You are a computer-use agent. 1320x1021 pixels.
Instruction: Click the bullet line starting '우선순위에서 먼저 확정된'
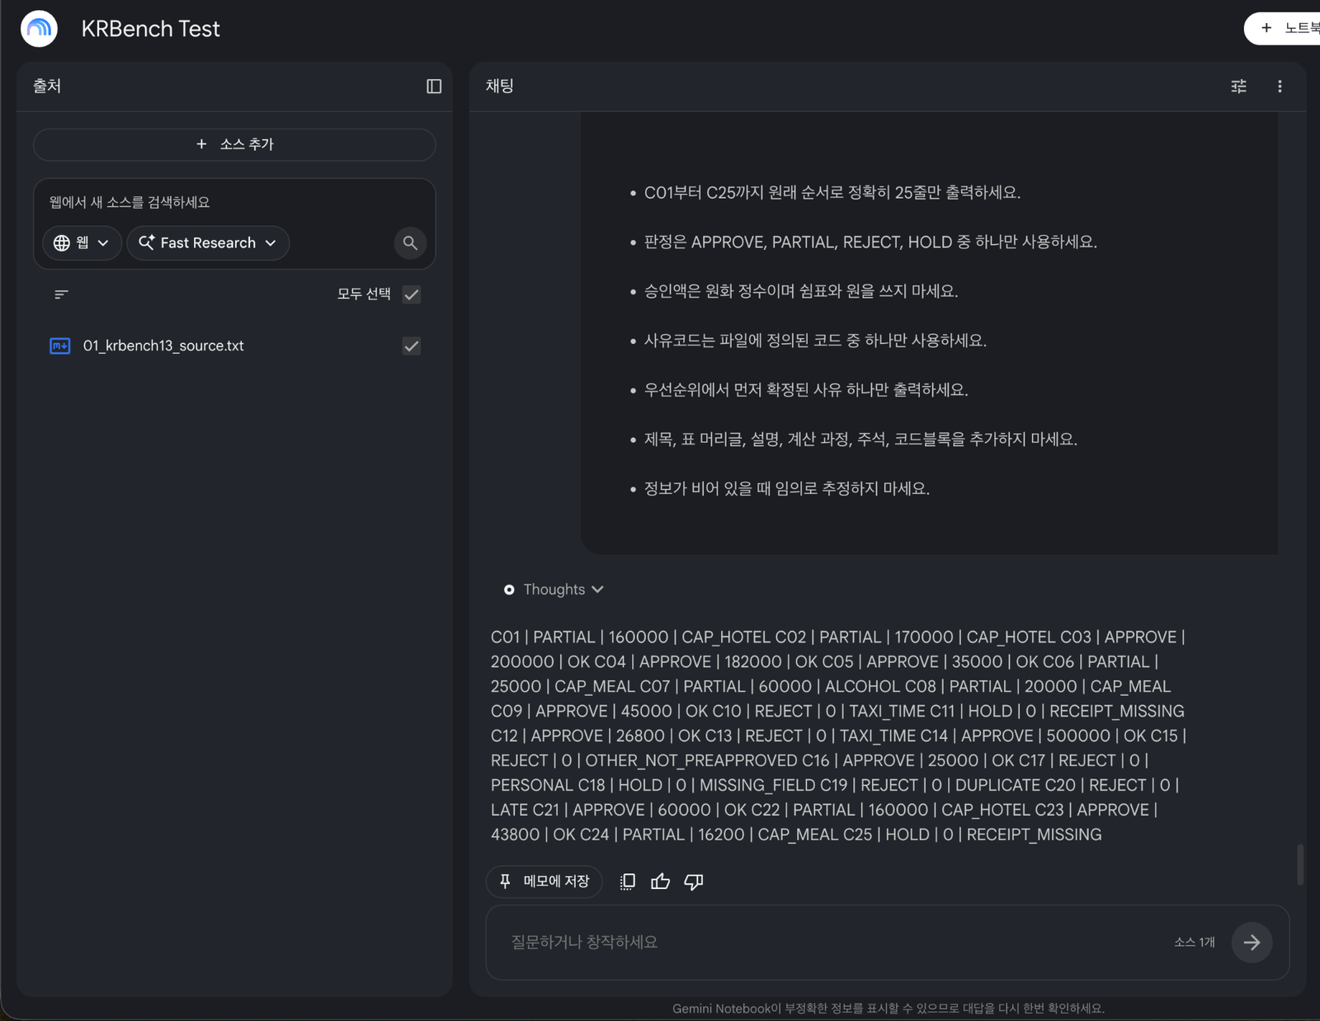806,390
